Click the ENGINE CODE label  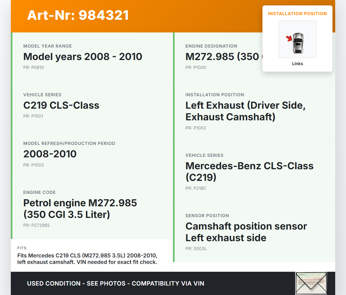(39, 192)
